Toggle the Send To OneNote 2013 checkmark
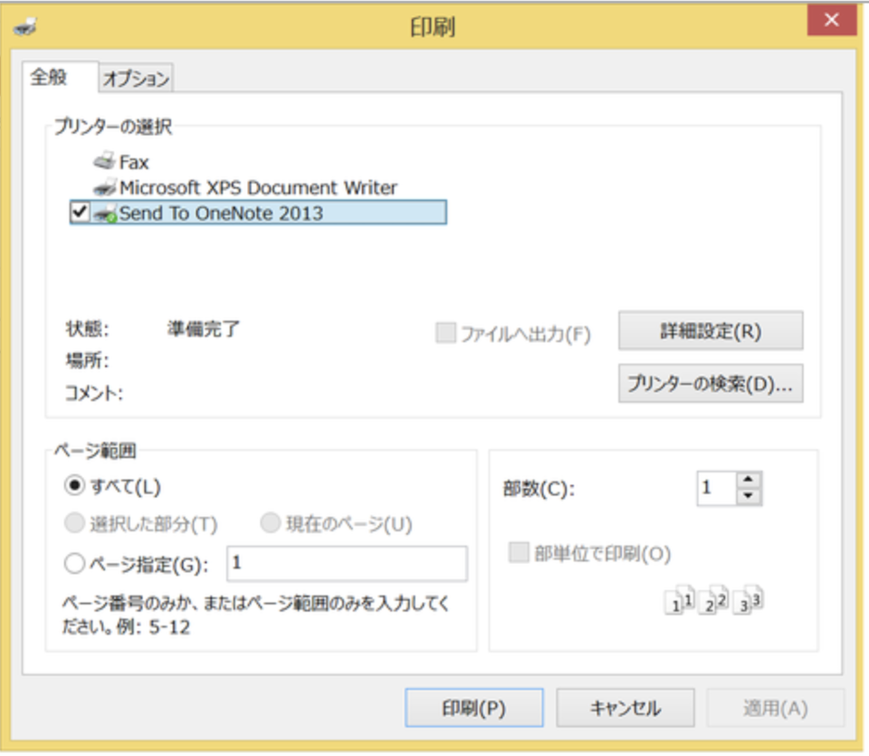869x756 pixels. coord(80,212)
